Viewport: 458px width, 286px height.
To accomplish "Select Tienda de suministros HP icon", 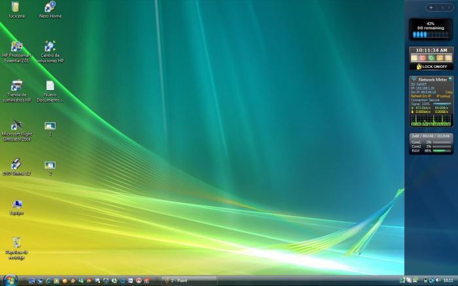I will pyautogui.click(x=16, y=91).
